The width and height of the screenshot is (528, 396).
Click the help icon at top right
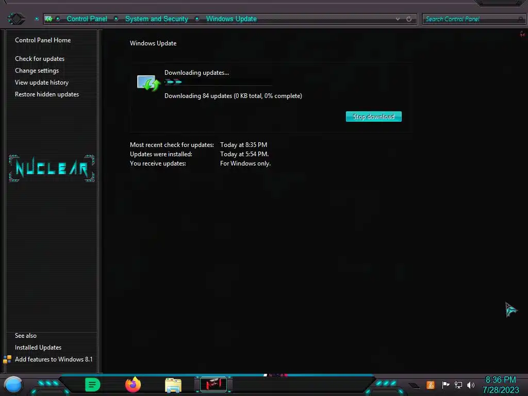(522, 34)
